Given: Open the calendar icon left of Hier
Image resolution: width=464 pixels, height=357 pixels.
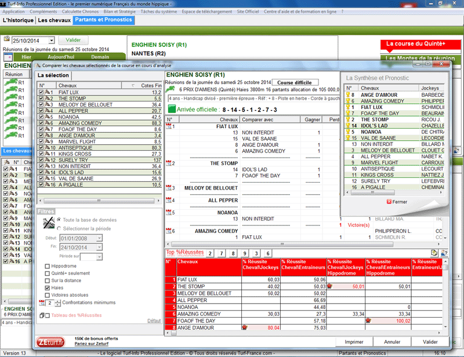Looking at the screenshot, I should click(x=8, y=57).
